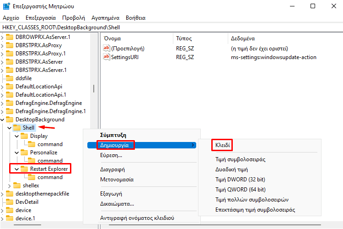Viewport: 343px width, 229px height.
Task: Collapse the Personalize key
Action: (x=17, y=153)
